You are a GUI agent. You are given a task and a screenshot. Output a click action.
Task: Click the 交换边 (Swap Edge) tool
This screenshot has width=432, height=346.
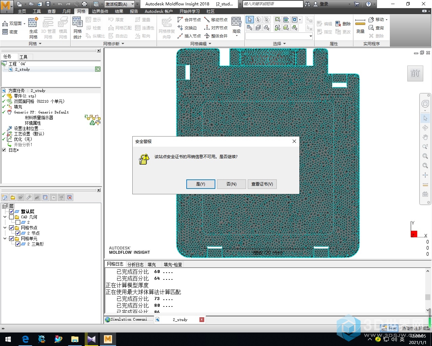click(x=187, y=28)
